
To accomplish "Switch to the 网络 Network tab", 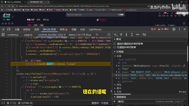I will (x=63, y=29).
